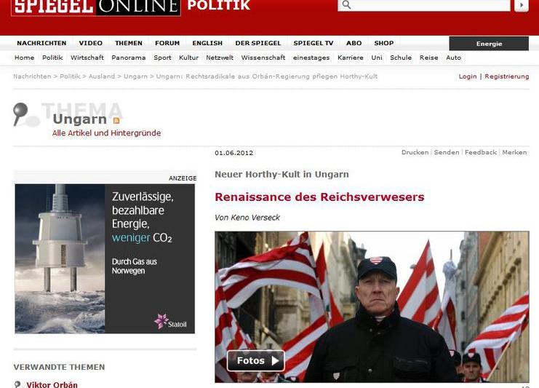Select the Auto section
This screenshot has height=388, width=539.
pyautogui.click(x=453, y=58)
